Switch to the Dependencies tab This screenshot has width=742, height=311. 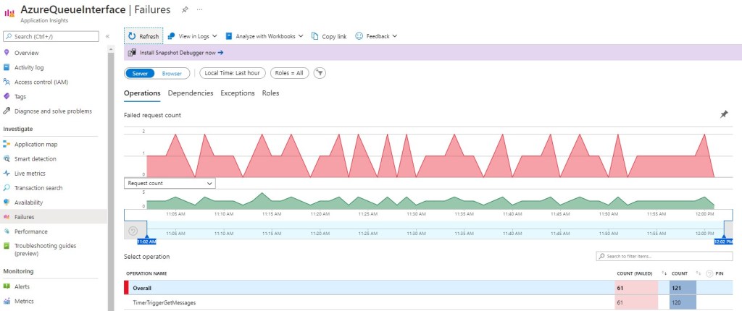pos(191,93)
